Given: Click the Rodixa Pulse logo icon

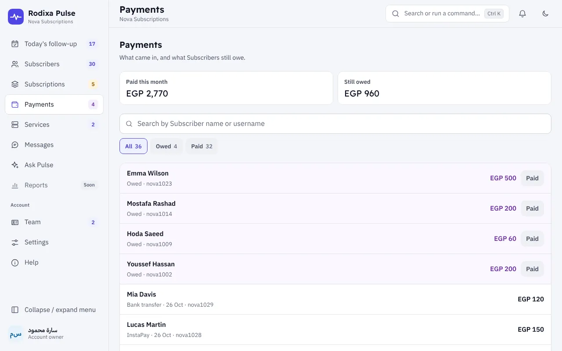Looking at the screenshot, I should click(x=16, y=17).
